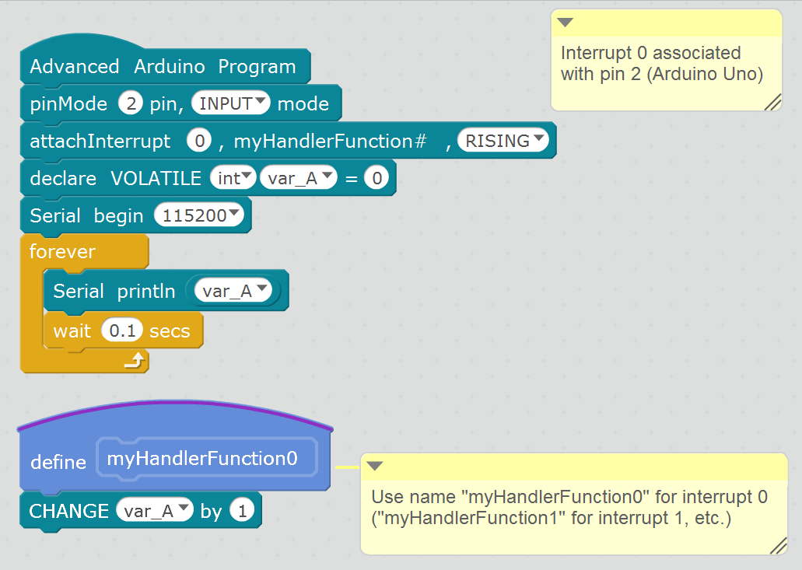Screen dimensions: 802x570
Task: Open var_A dropdown in CHANGE block
Action: (x=154, y=511)
